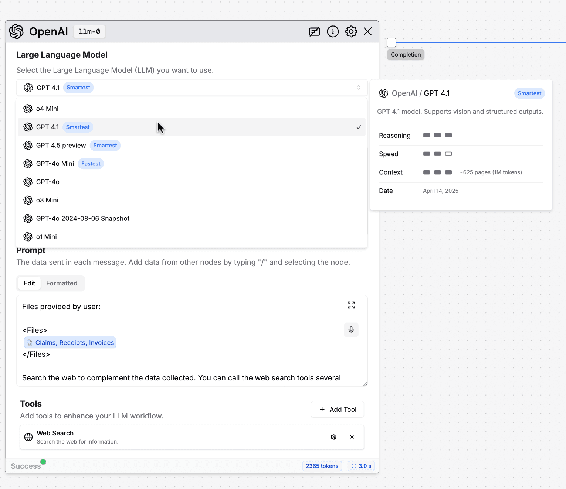Click the Speed row label in model details
The image size is (566, 489).
389,154
